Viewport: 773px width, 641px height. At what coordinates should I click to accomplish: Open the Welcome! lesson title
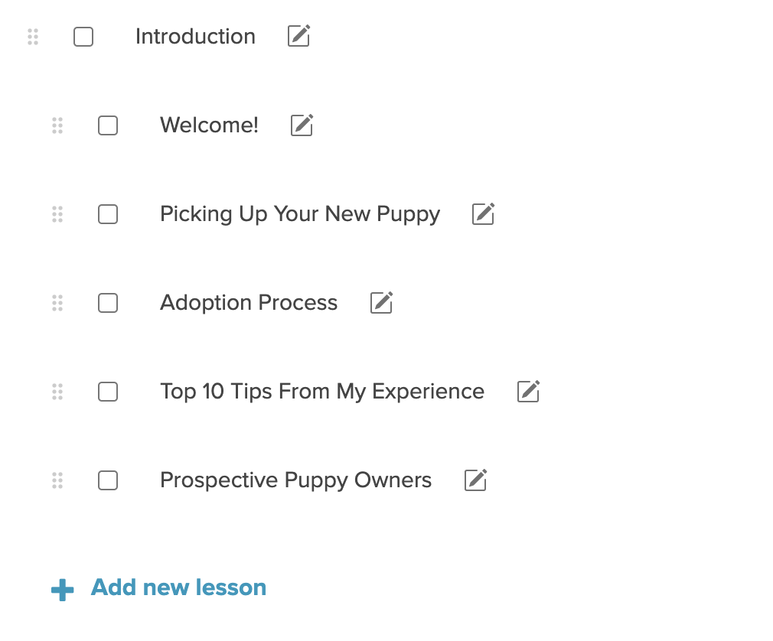point(209,125)
